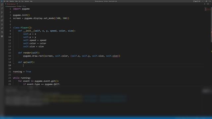
Task: Toggle the secondary side bar layout icon
Action: tap(198, 1)
